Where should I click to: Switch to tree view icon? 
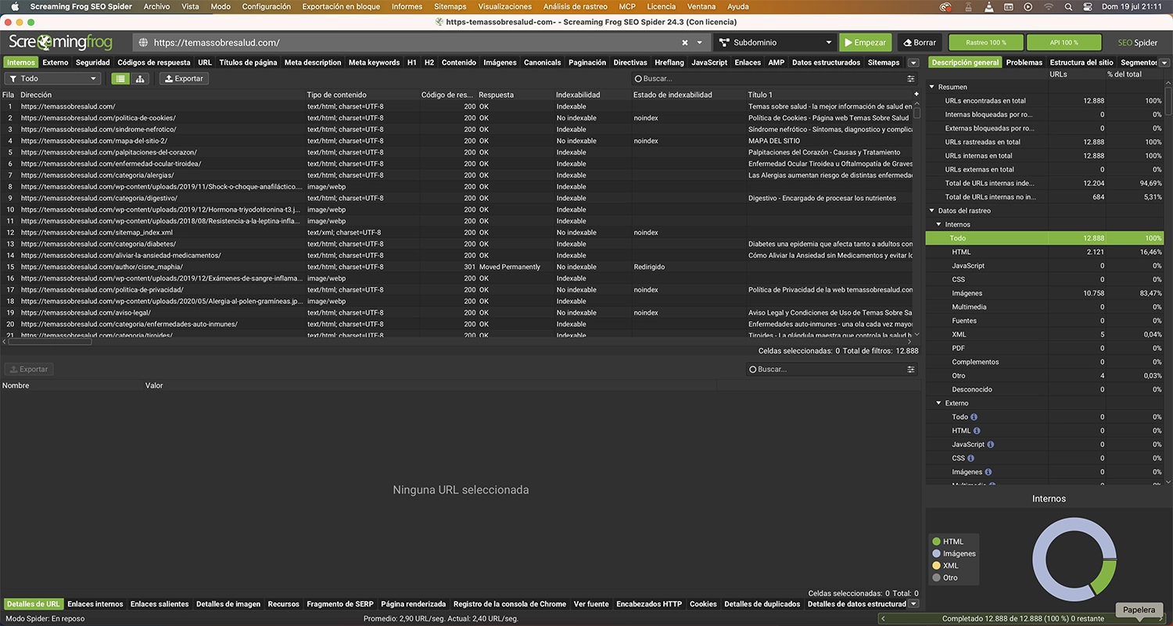[141, 78]
